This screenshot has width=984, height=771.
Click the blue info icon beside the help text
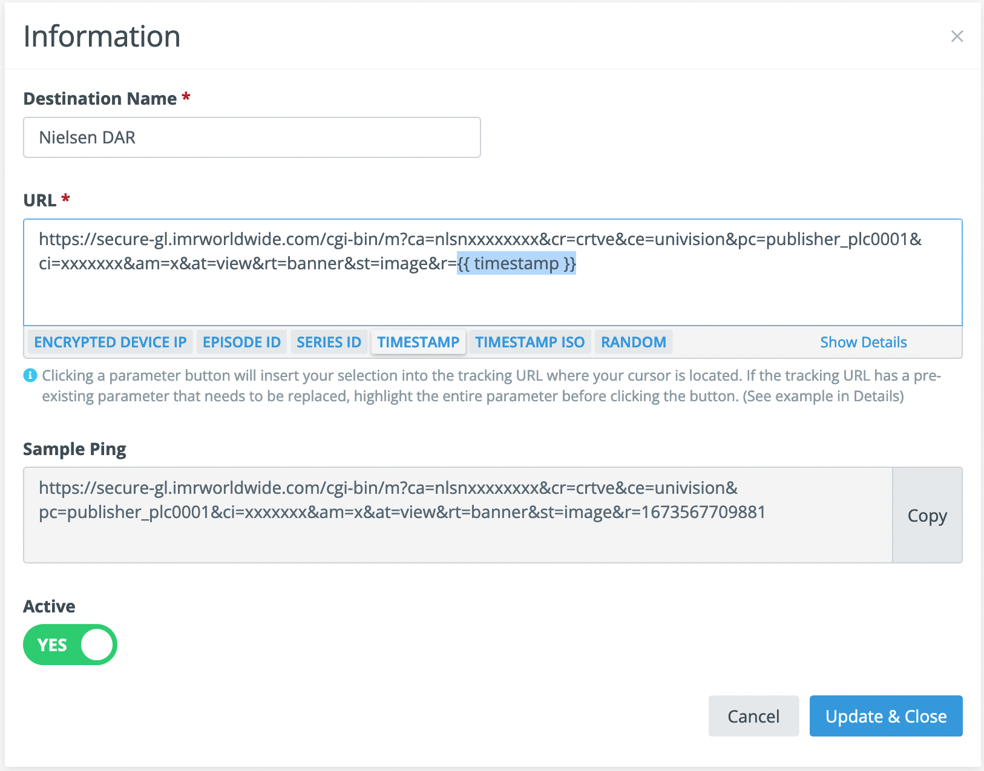tap(30, 376)
